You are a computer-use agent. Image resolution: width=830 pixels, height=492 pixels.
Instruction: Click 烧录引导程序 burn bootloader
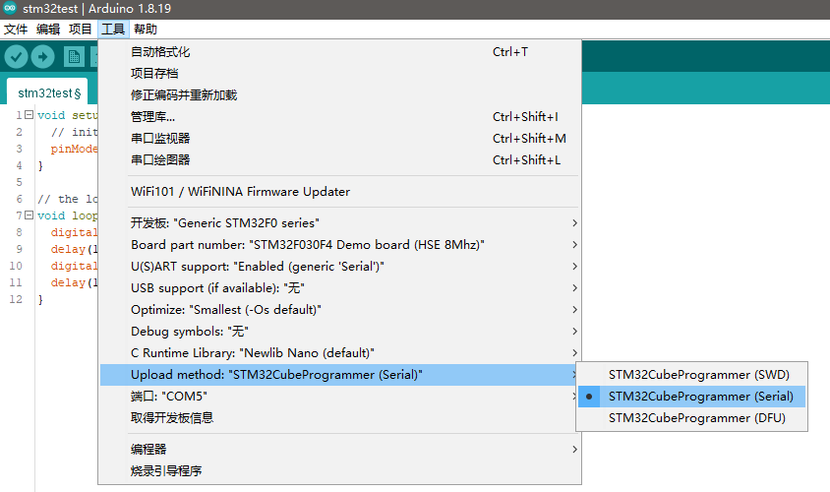(339, 470)
